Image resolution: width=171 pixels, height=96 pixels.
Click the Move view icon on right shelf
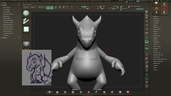(x=147, y=59)
